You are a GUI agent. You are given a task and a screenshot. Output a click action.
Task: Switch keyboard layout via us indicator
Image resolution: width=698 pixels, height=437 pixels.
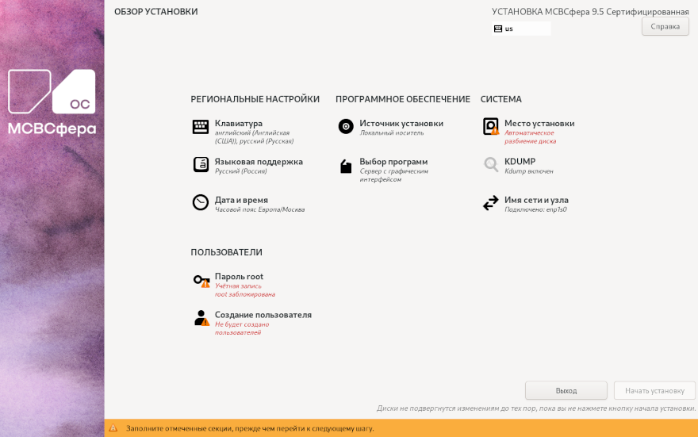520,29
